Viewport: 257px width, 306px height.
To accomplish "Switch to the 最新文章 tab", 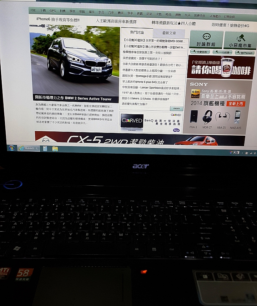I will (x=169, y=33).
